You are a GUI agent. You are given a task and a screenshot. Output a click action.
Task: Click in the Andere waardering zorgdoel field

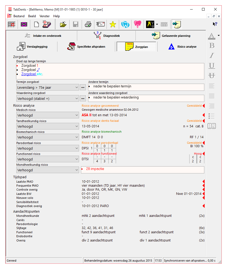pyautogui.click(x=146, y=98)
